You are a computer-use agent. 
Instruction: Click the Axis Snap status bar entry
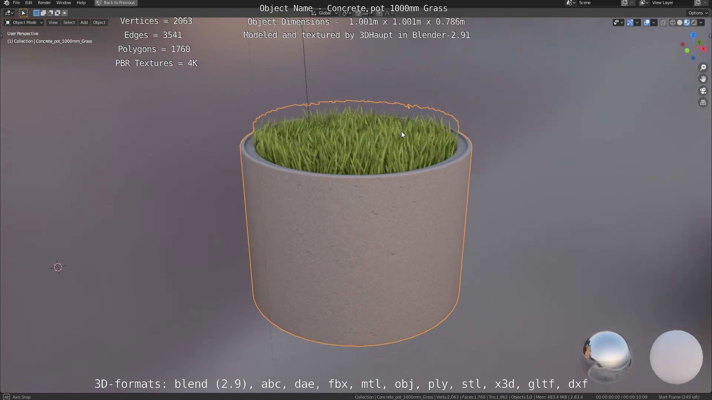tap(22, 397)
